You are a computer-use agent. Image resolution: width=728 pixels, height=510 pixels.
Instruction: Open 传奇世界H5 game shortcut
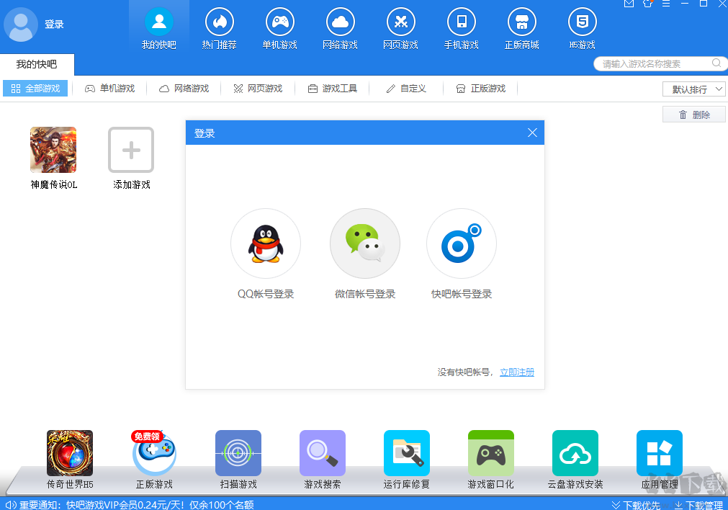[x=69, y=453]
